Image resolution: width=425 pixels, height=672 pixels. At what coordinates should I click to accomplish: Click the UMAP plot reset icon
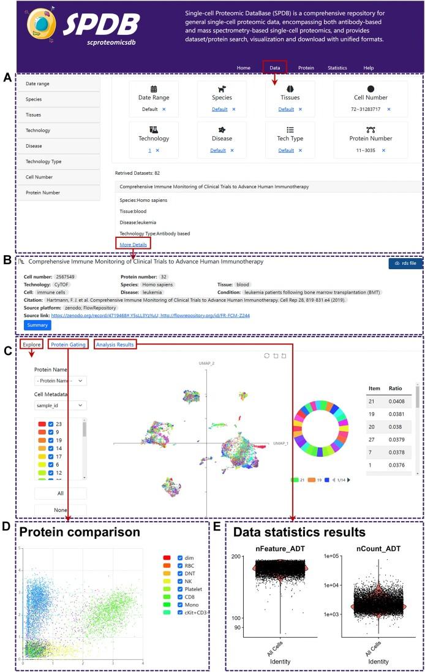click(x=266, y=356)
